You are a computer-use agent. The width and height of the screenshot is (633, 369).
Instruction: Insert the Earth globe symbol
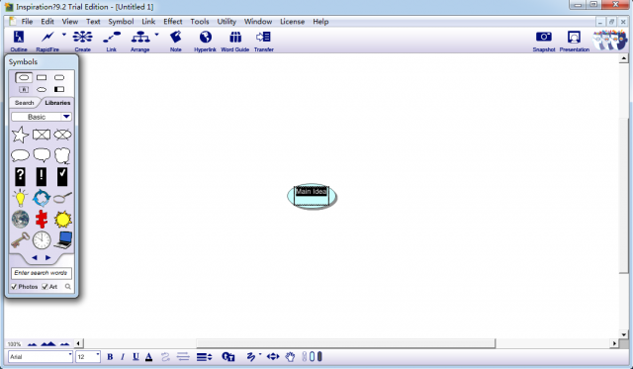(20, 220)
